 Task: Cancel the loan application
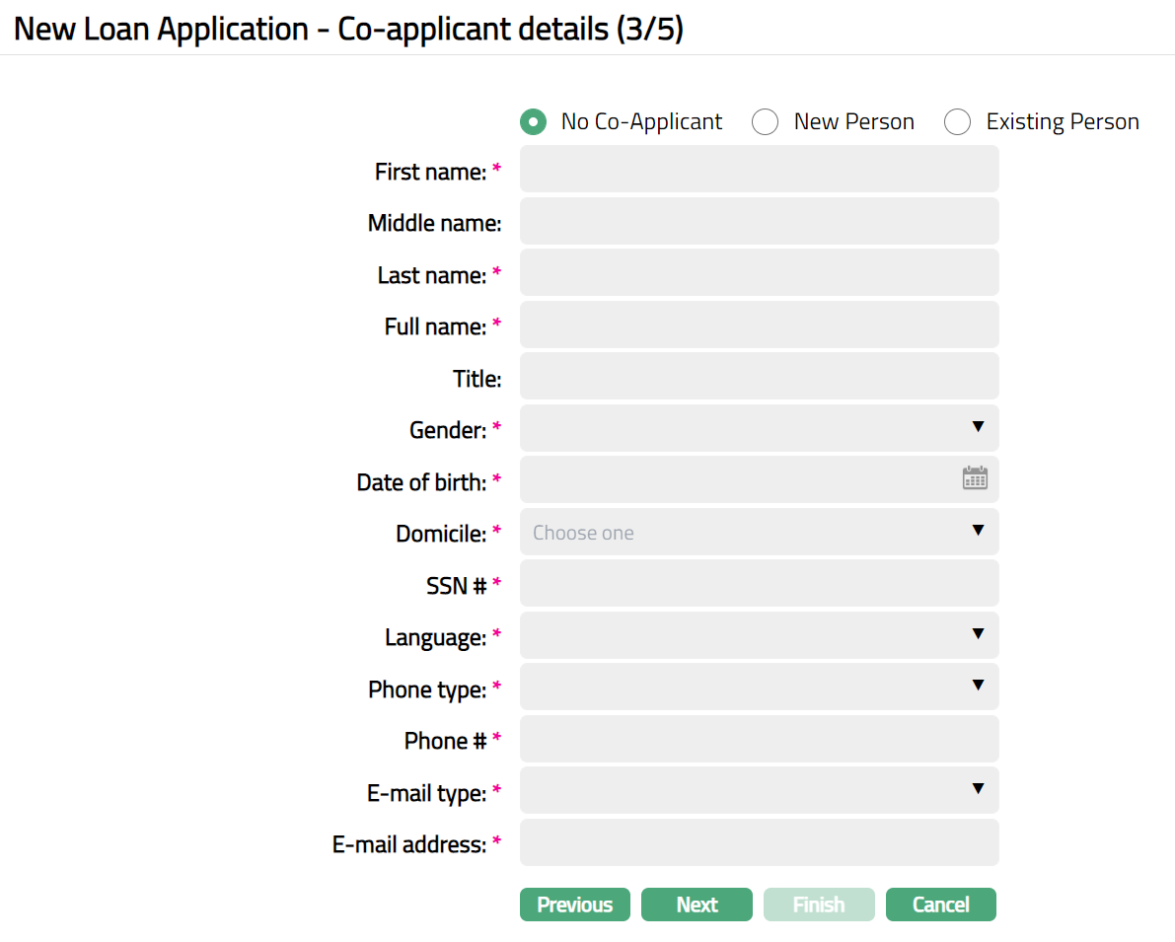pyautogui.click(x=941, y=905)
